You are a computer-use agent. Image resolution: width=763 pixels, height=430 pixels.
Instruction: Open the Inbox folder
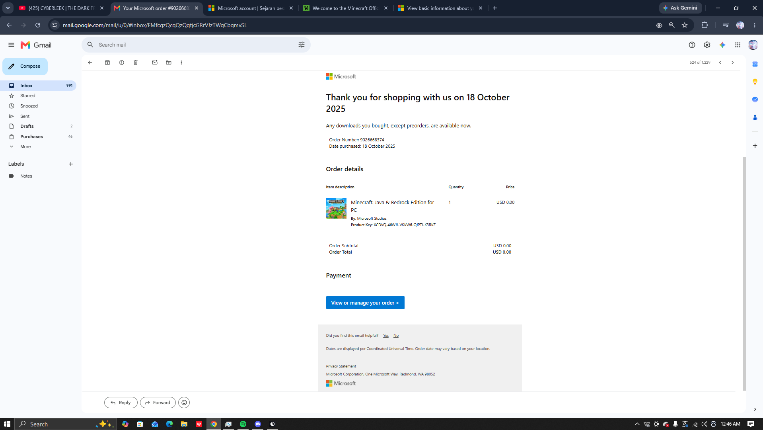click(38, 86)
